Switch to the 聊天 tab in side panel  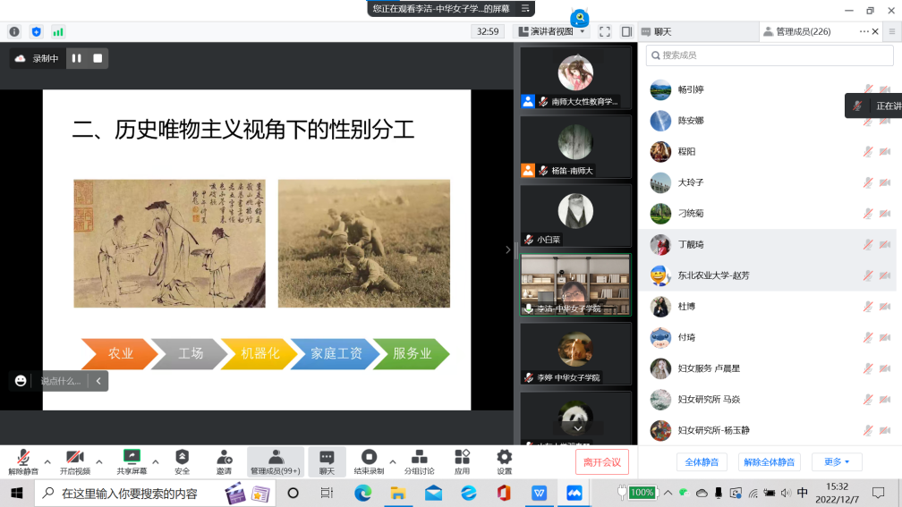(662, 31)
